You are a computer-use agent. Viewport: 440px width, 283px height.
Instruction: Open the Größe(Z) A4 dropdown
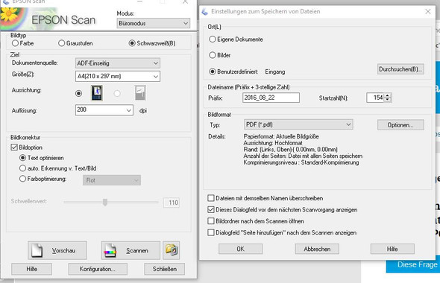coord(118,76)
